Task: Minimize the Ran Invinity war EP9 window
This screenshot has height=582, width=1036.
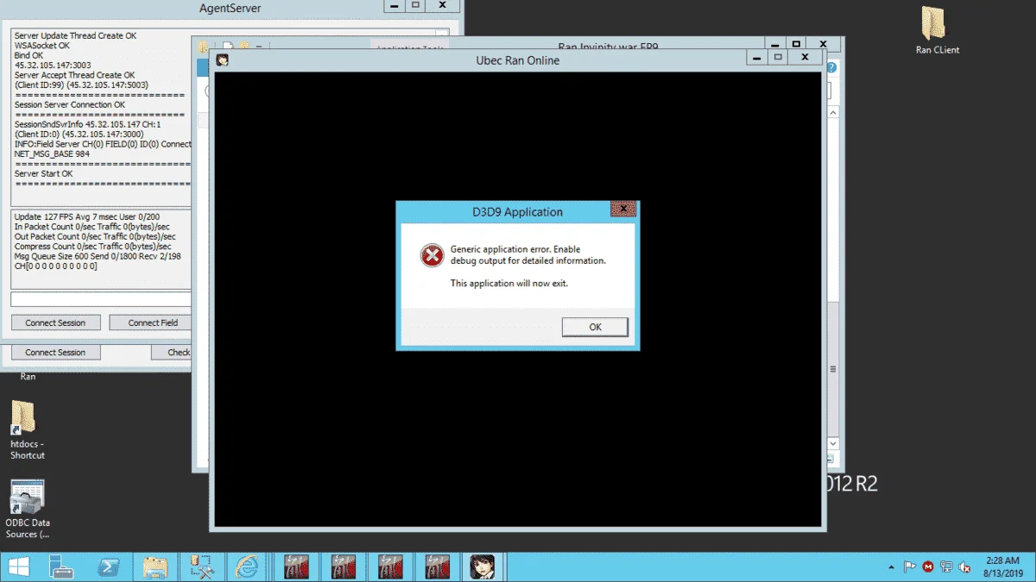Action: click(776, 43)
